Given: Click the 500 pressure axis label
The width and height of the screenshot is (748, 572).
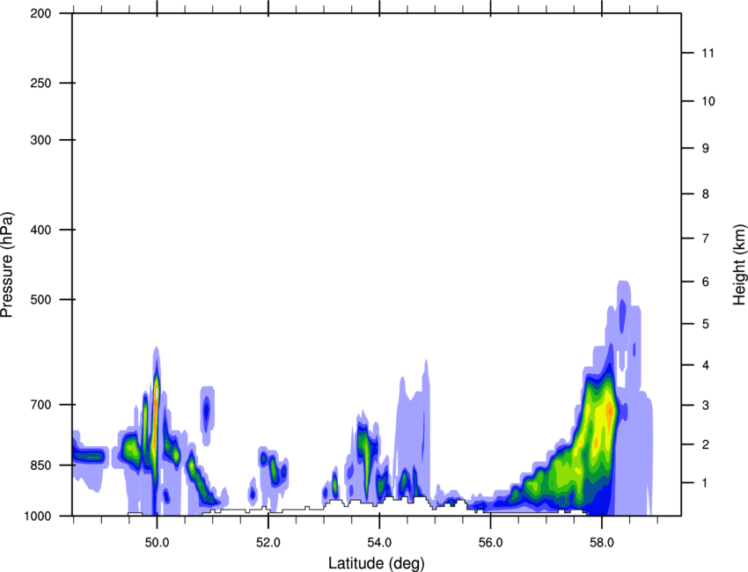Looking at the screenshot, I should pyautogui.click(x=40, y=299).
